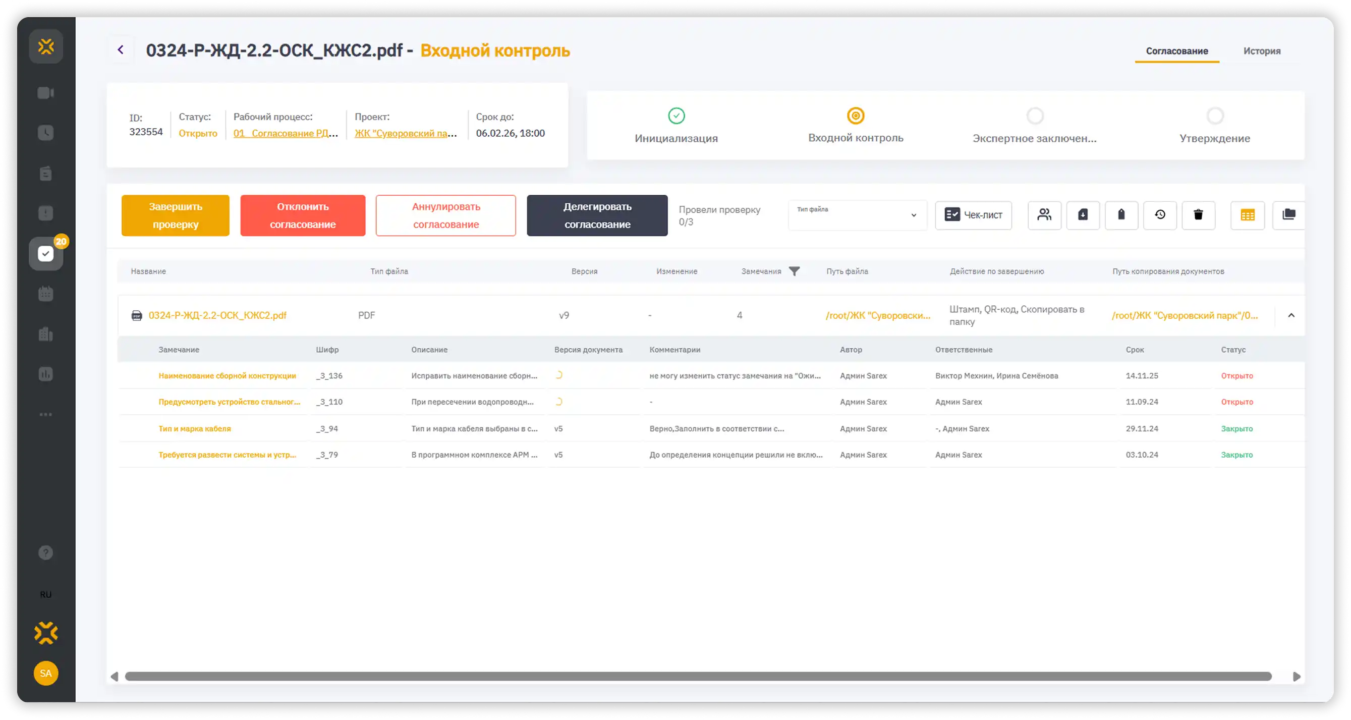
Task: Click the Замечания column filter funnel icon
Action: (x=794, y=271)
